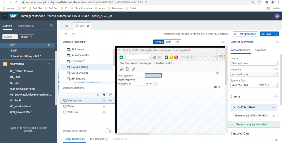Image resolution: width=282 pixels, height=143 pixels.
Task: Remove the Name equals criterion
Action: coord(274,116)
